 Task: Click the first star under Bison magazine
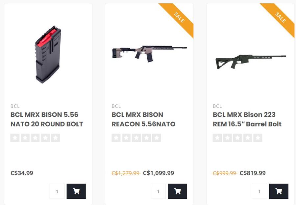point(15,138)
